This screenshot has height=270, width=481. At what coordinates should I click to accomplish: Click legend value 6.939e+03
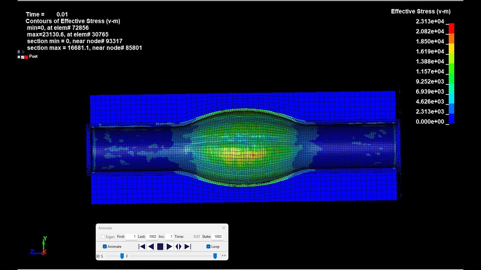click(430, 91)
